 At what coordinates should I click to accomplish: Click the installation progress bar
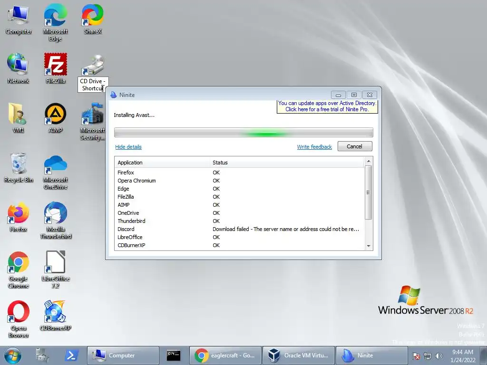(243, 133)
